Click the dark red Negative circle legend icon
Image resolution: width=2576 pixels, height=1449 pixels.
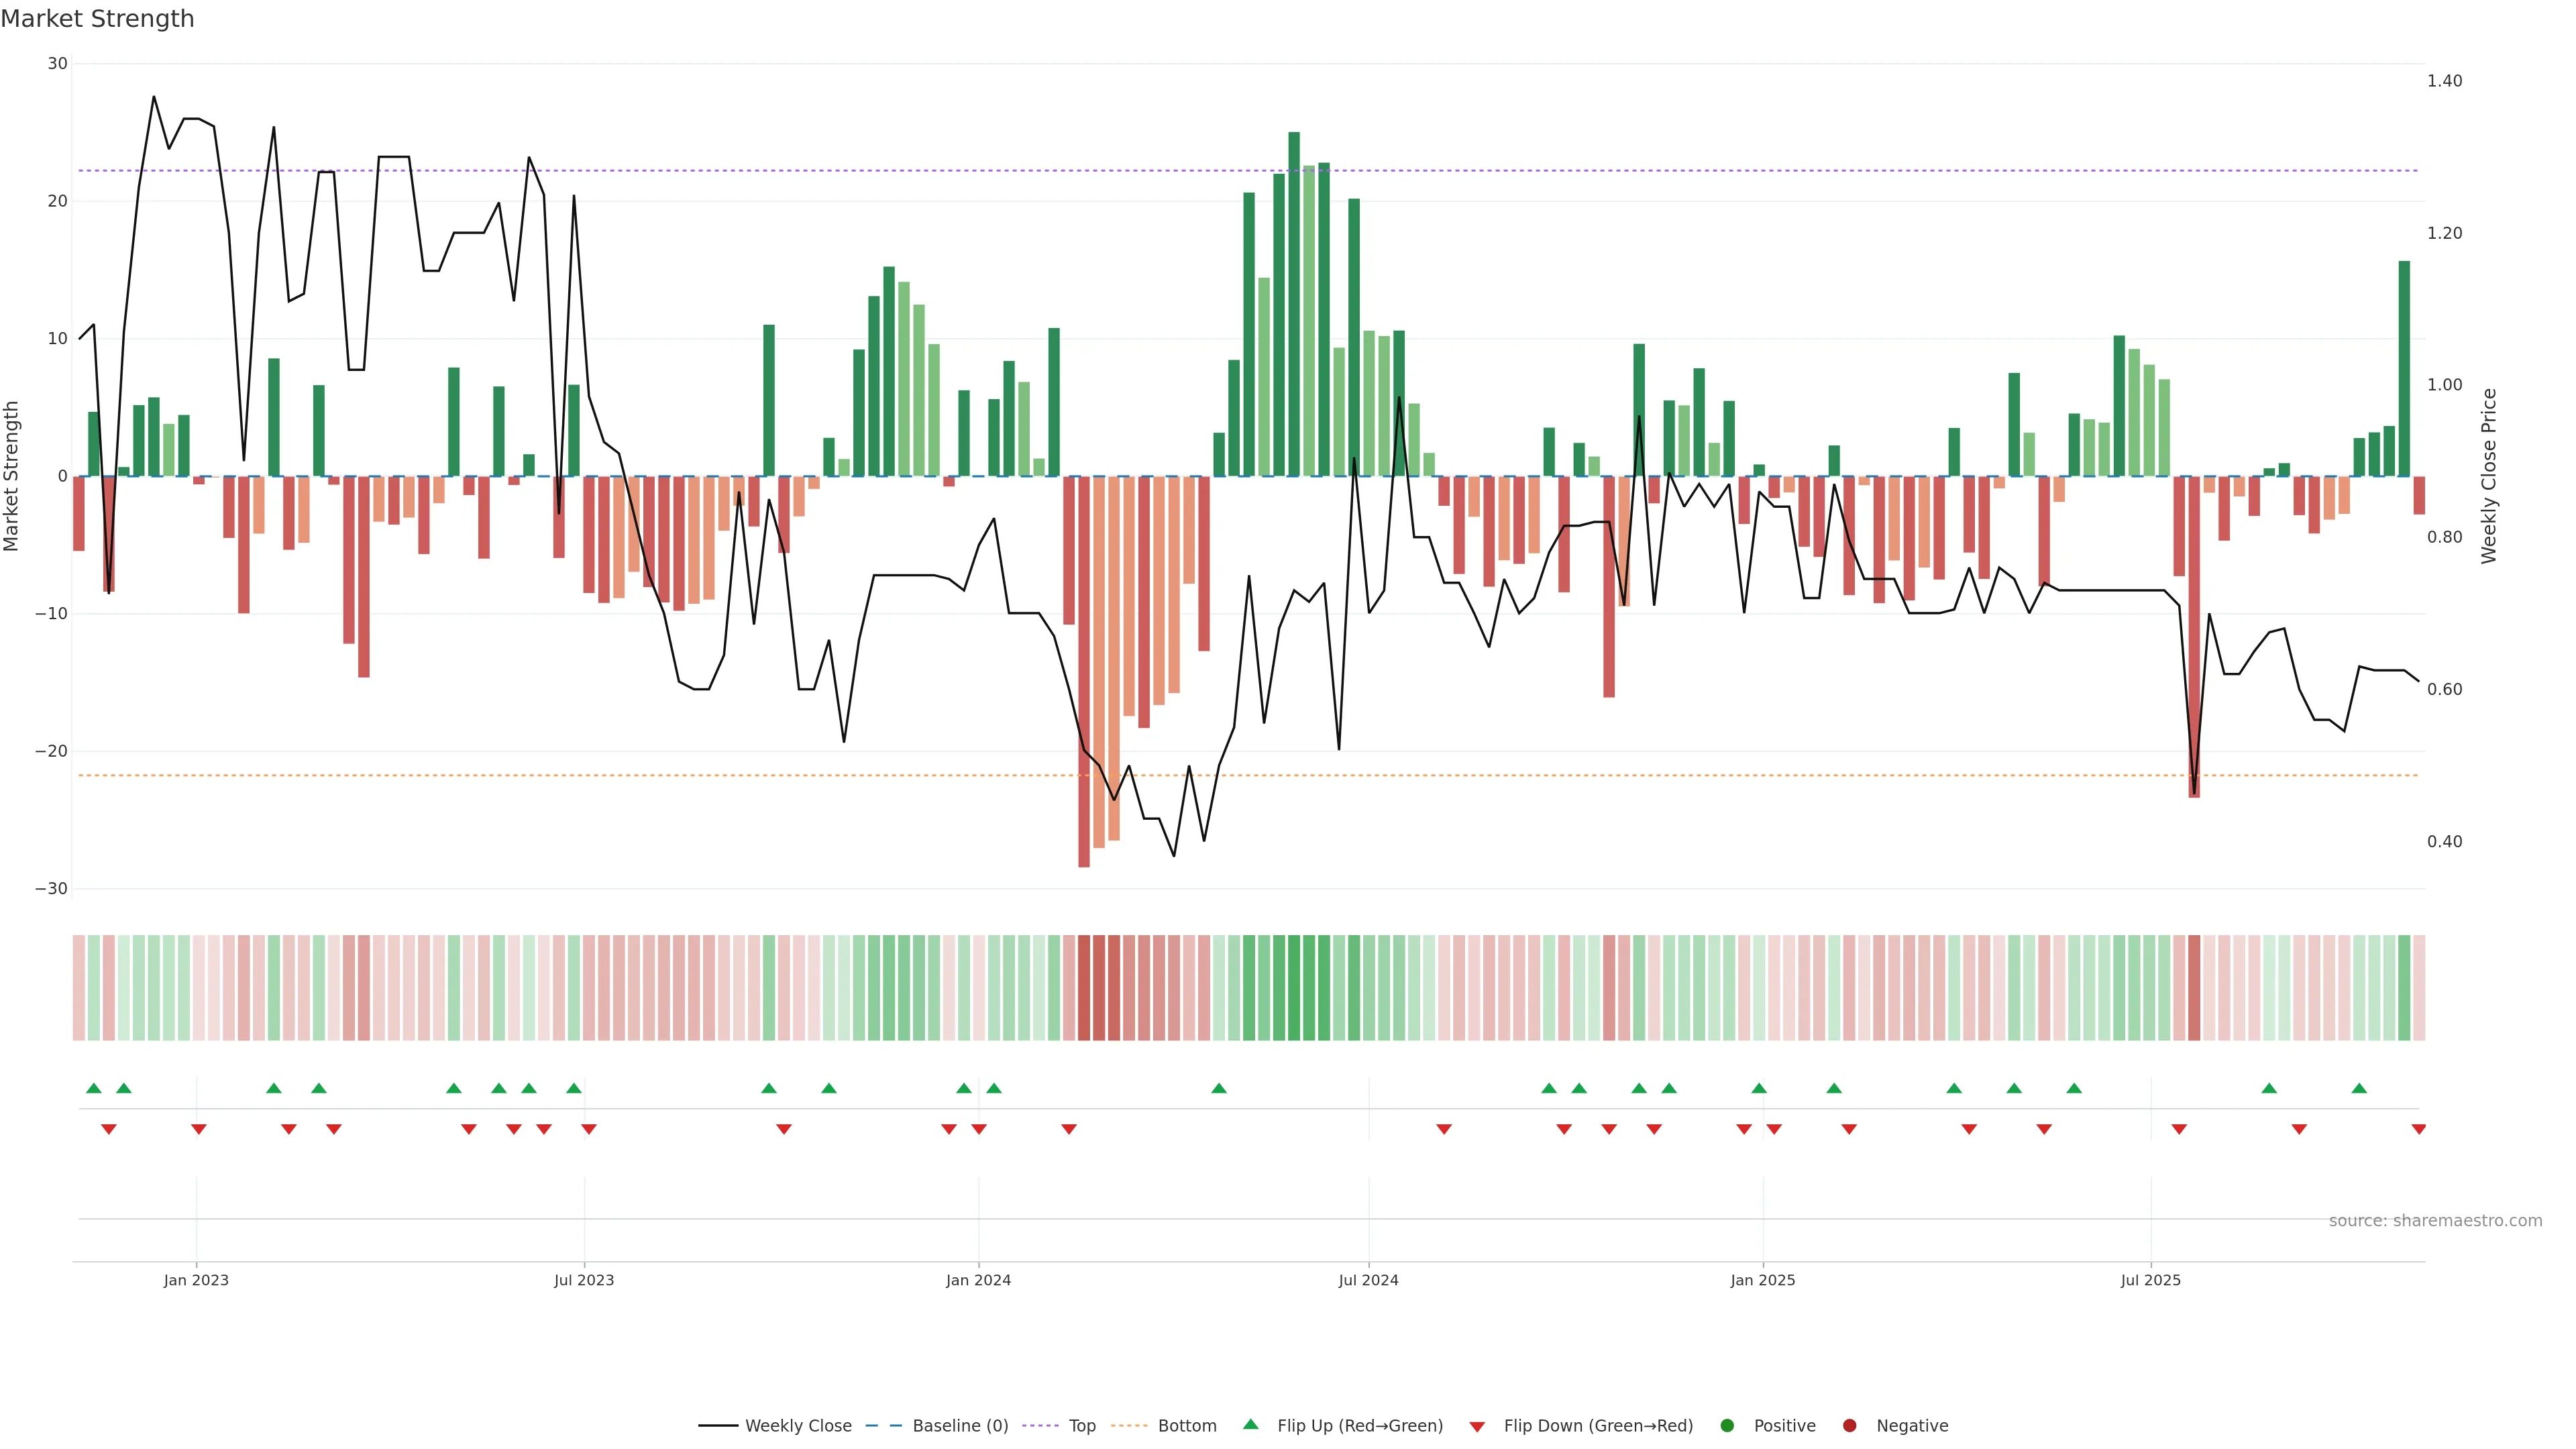coord(1849,1425)
